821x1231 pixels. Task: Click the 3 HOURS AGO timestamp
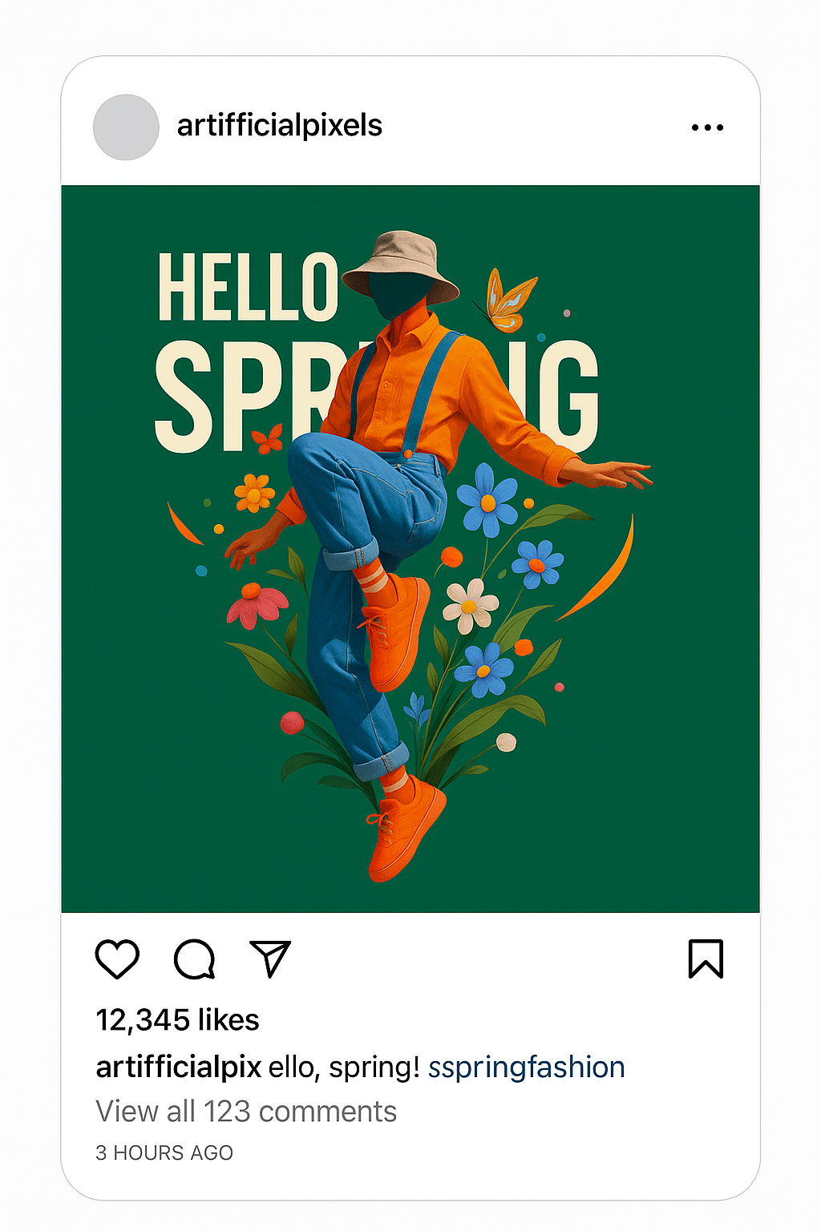coord(164,1152)
